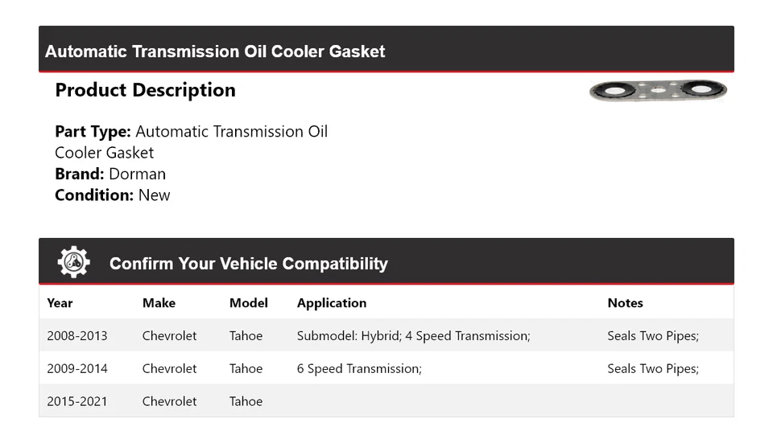Click Seals Two Pipes note in 2009-2014 row
The image size is (773, 443).
652,368
